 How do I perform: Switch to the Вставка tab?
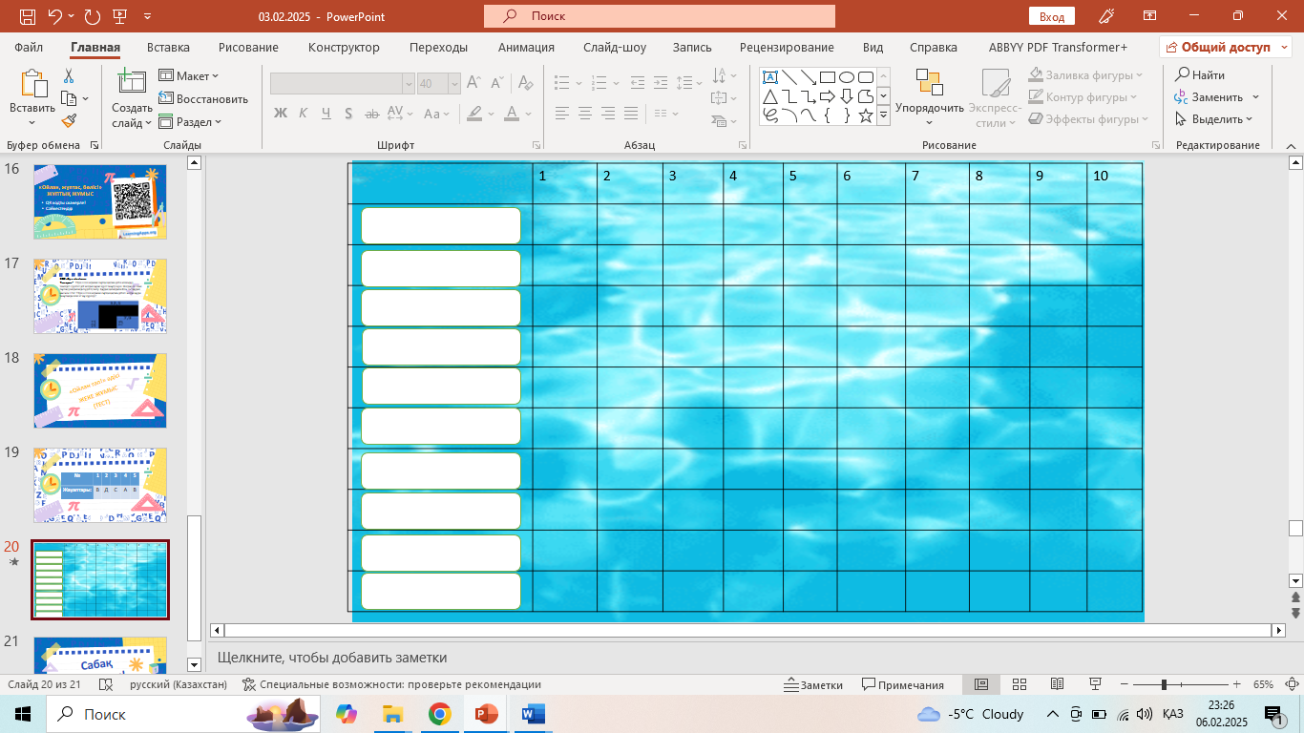point(168,47)
